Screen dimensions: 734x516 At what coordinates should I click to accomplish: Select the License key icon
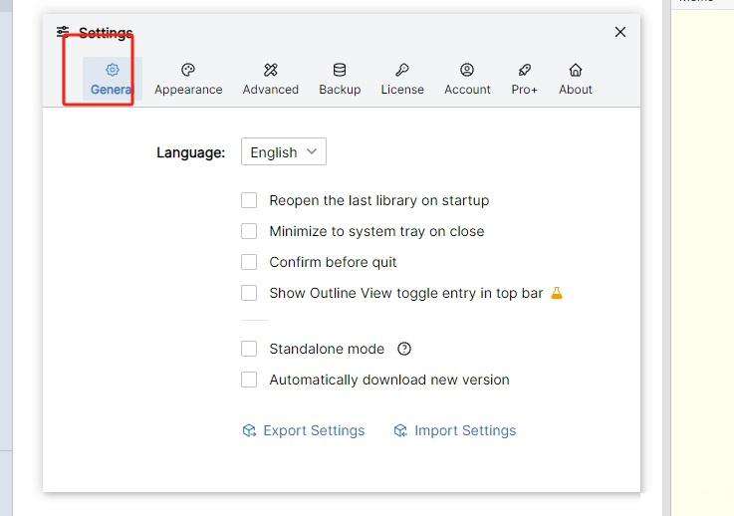point(402,70)
